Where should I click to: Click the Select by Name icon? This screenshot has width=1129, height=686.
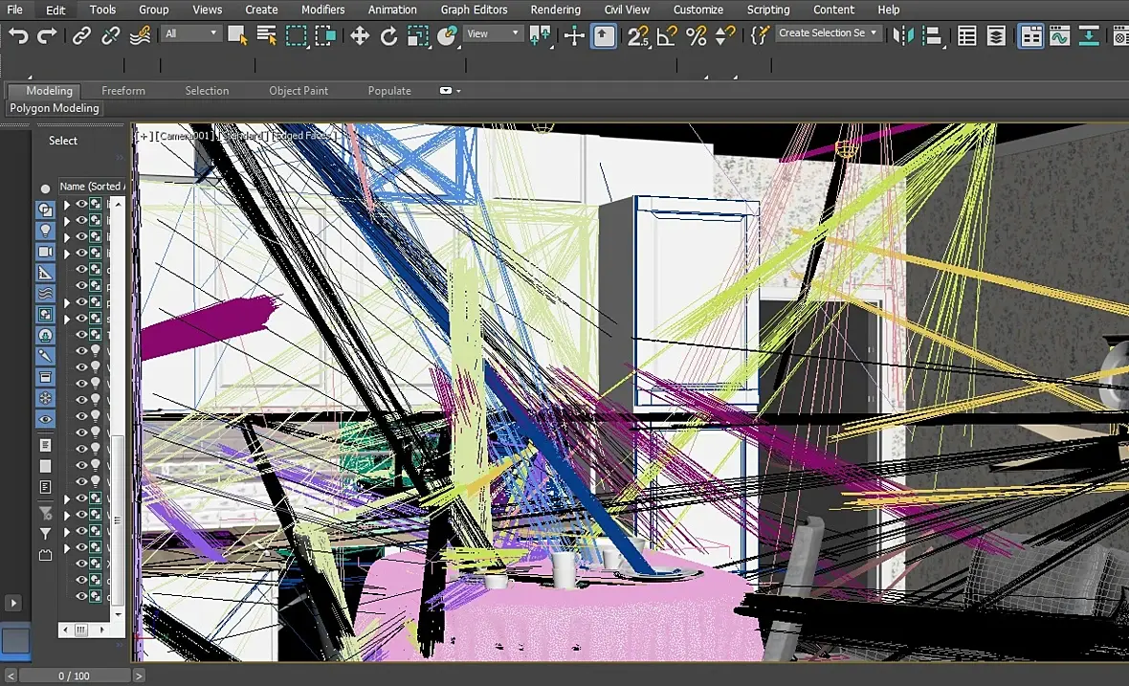[266, 36]
